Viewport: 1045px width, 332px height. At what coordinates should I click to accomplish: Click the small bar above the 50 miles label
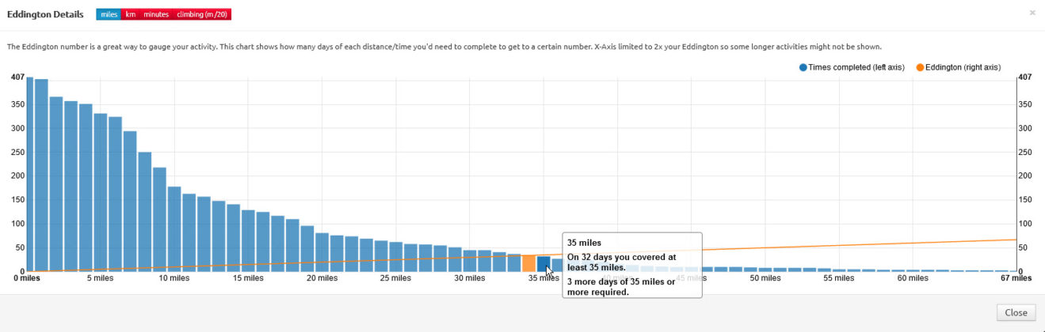click(765, 270)
